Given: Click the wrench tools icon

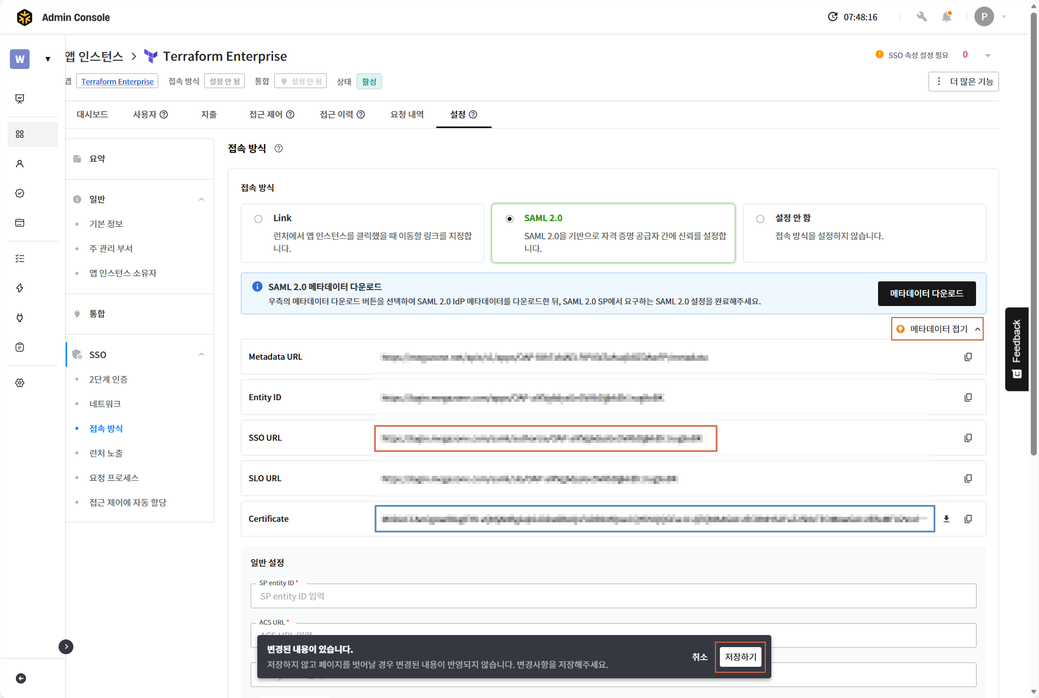Looking at the screenshot, I should point(922,17).
